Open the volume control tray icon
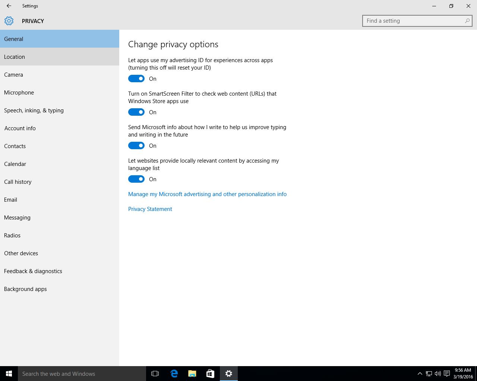The width and height of the screenshot is (477, 381). [x=438, y=374]
